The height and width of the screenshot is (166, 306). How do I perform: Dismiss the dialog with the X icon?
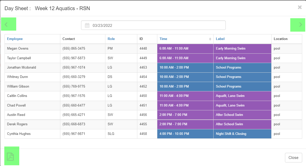(x=300, y=7)
